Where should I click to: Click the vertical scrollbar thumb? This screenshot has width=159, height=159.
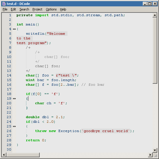pyautogui.click(x=155, y=50)
